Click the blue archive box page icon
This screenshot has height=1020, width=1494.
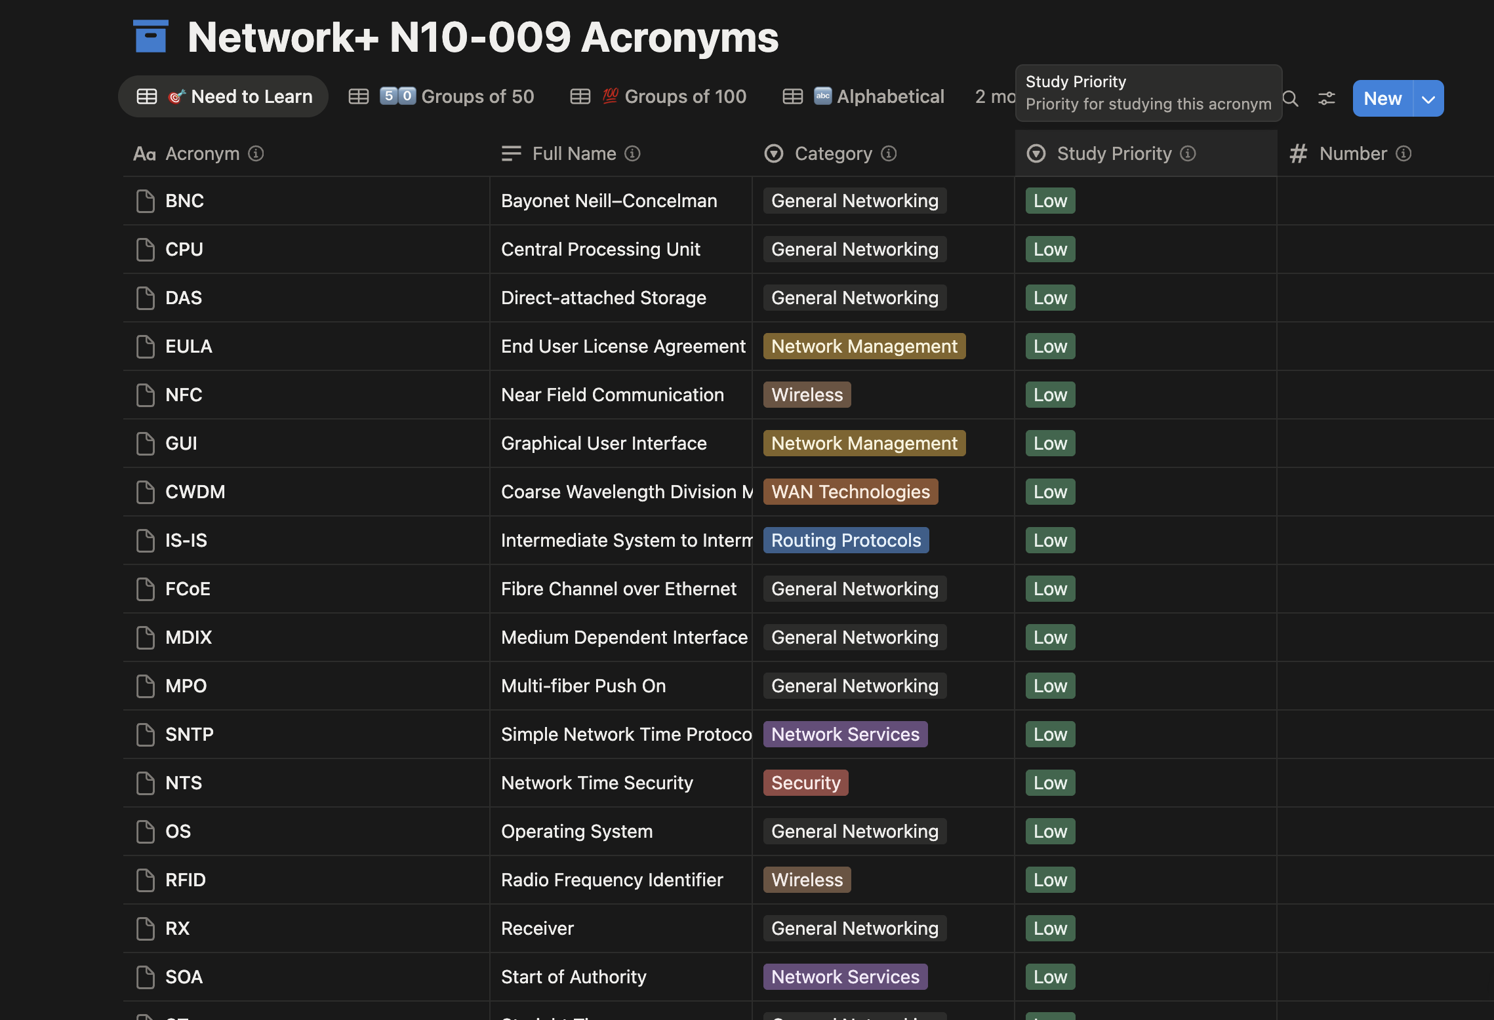[x=151, y=36]
